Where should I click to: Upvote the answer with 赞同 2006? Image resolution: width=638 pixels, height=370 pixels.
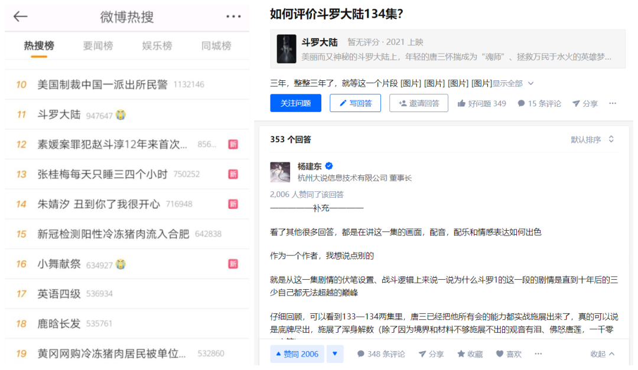coord(297,354)
